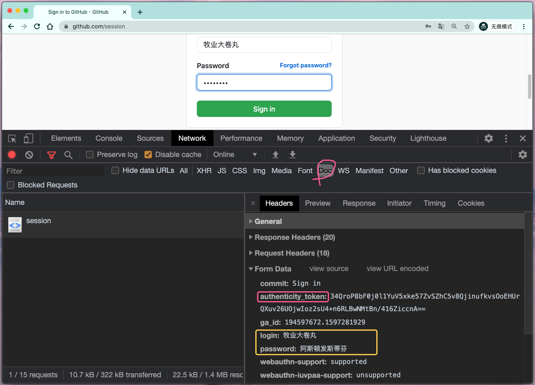Activate the inspect element picker
This screenshot has width=535, height=385.
pyautogui.click(x=12, y=138)
